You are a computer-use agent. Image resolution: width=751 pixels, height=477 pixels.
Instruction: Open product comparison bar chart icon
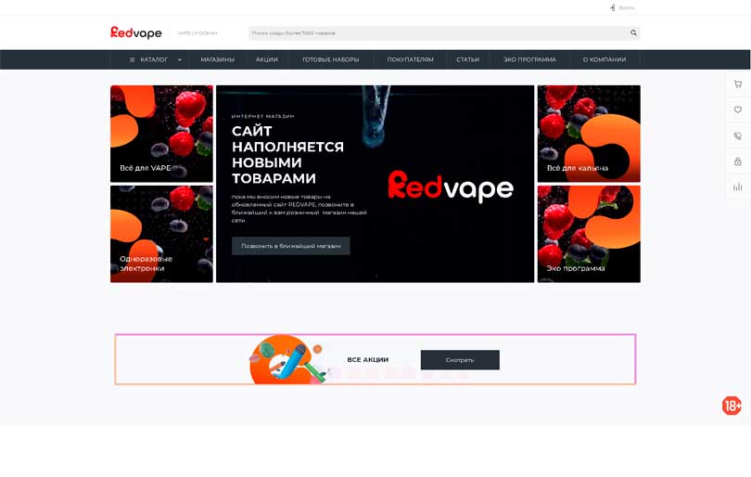(738, 187)
